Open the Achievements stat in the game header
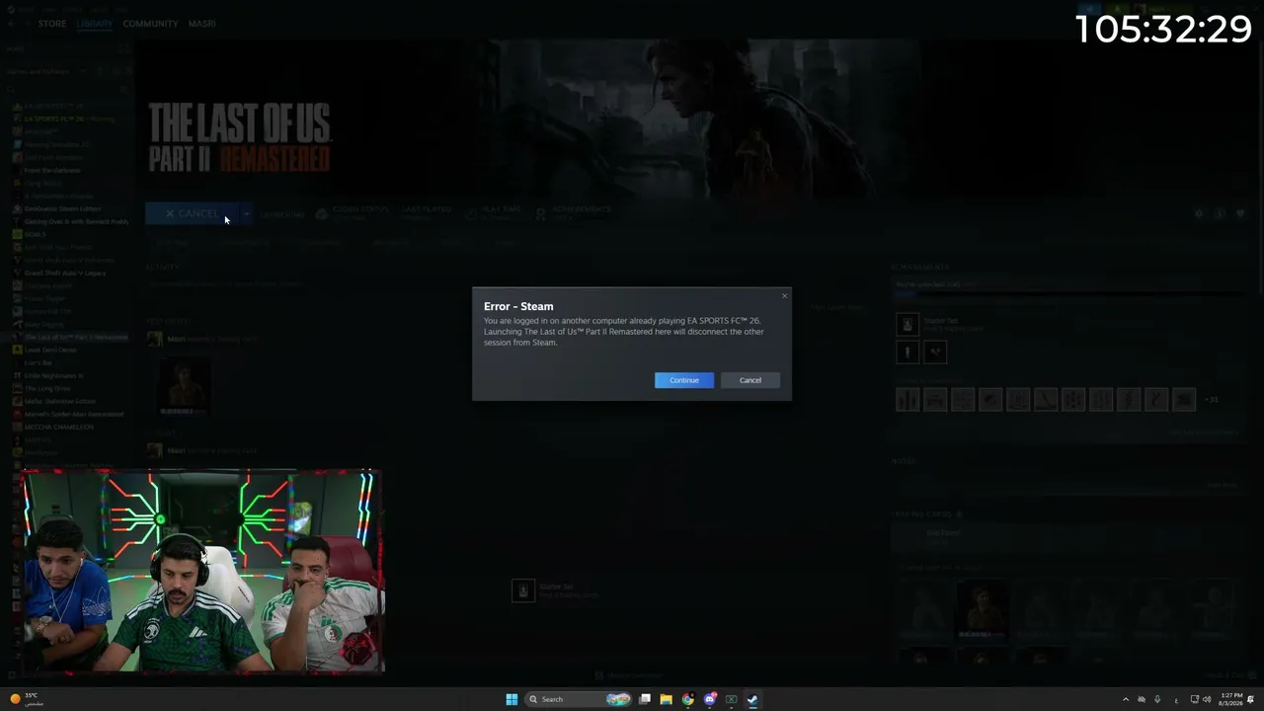This screenshot has width=1264, height=711. click(x=573, y=213)
